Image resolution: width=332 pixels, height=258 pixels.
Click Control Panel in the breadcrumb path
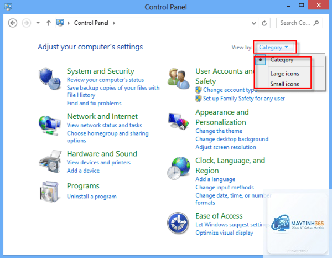(91, 23)
